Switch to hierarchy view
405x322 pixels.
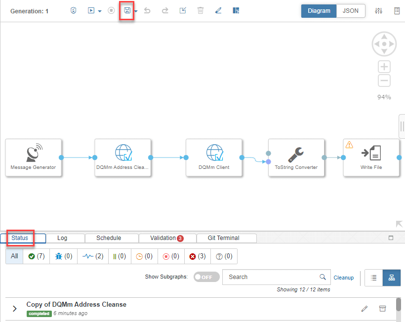(x=392, y=278)
